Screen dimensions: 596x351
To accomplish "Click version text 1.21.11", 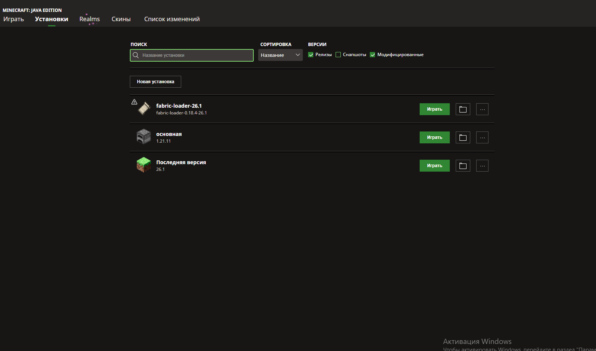I will 163,141.
